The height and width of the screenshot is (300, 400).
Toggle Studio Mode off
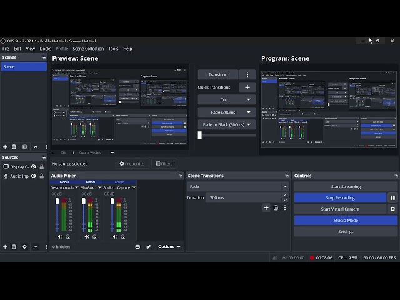(346, 220)
